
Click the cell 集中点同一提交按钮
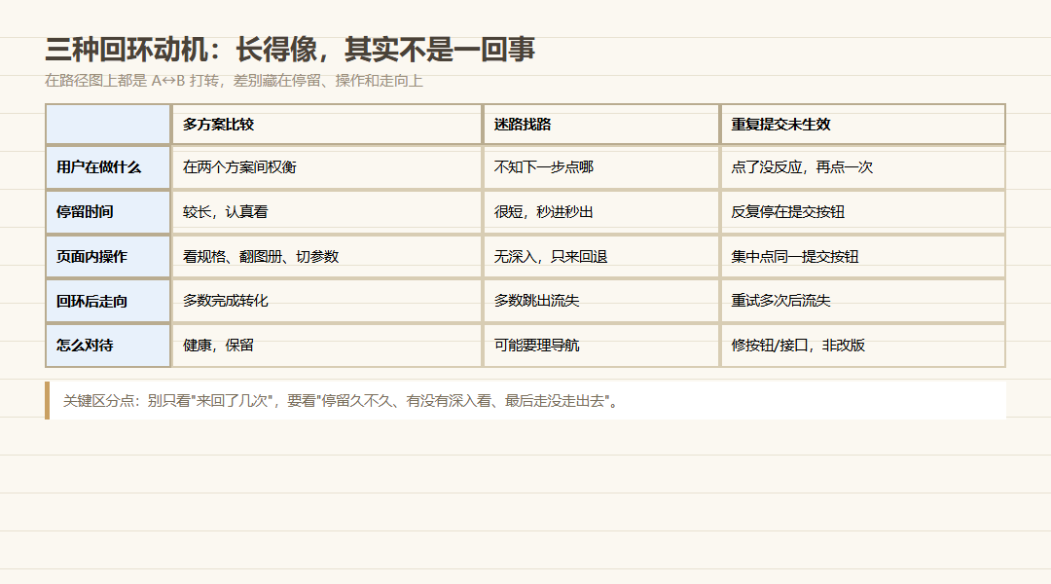862,256
